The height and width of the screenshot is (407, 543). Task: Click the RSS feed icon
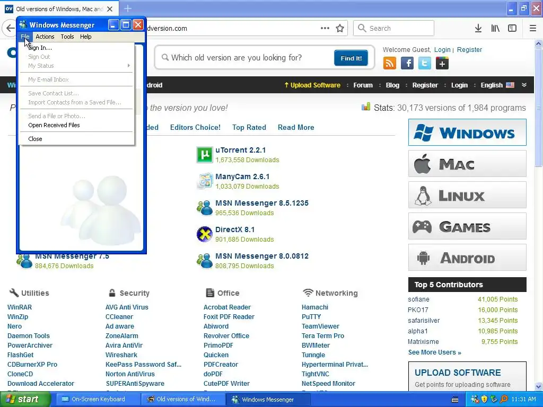(390, 64)
